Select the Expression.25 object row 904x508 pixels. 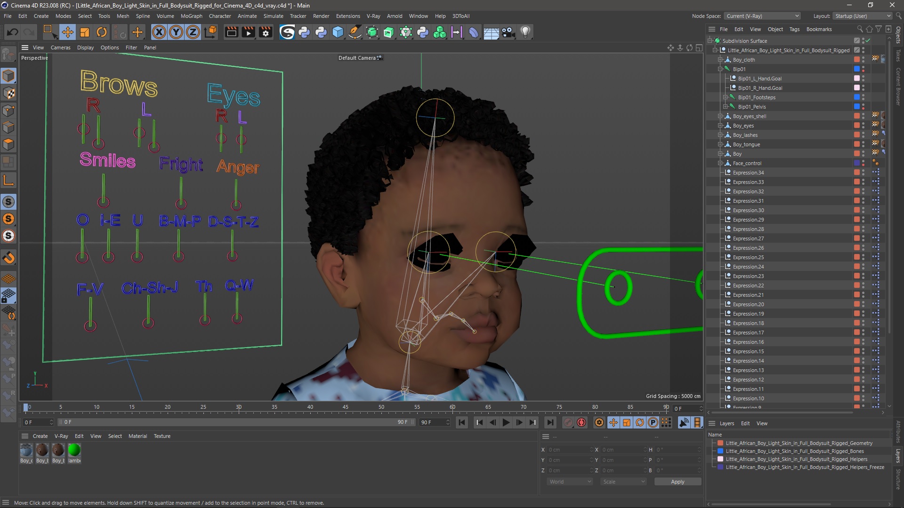748,257
